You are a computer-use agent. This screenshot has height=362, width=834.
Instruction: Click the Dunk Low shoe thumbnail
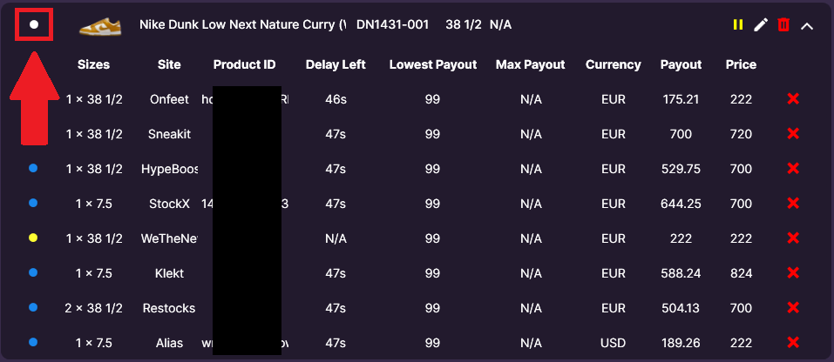click(x=100, y=25)
